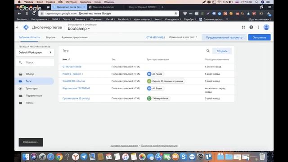Open the Просмотрели 60 секунд tag
The image size is (288, 162).
pyautogui.click(x=76, y=99)
